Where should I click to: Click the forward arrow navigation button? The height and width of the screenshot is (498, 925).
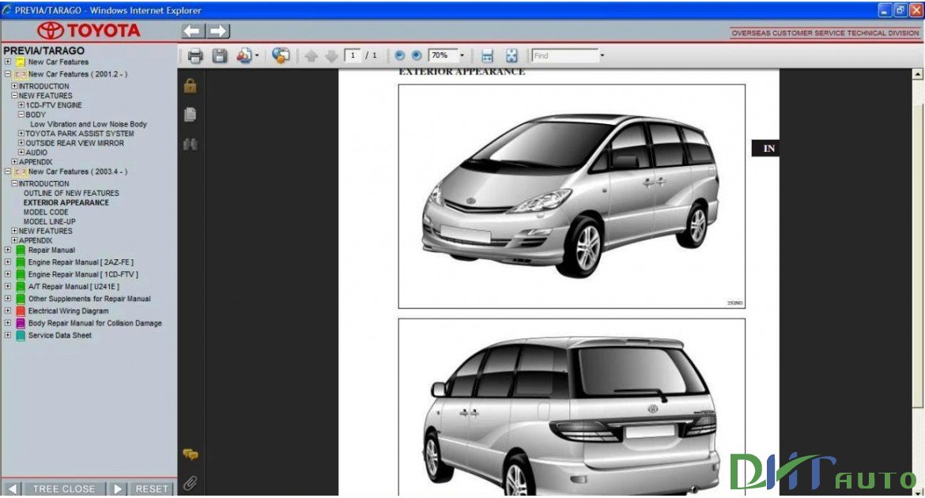pyautogui.click(x=218, y=32)
